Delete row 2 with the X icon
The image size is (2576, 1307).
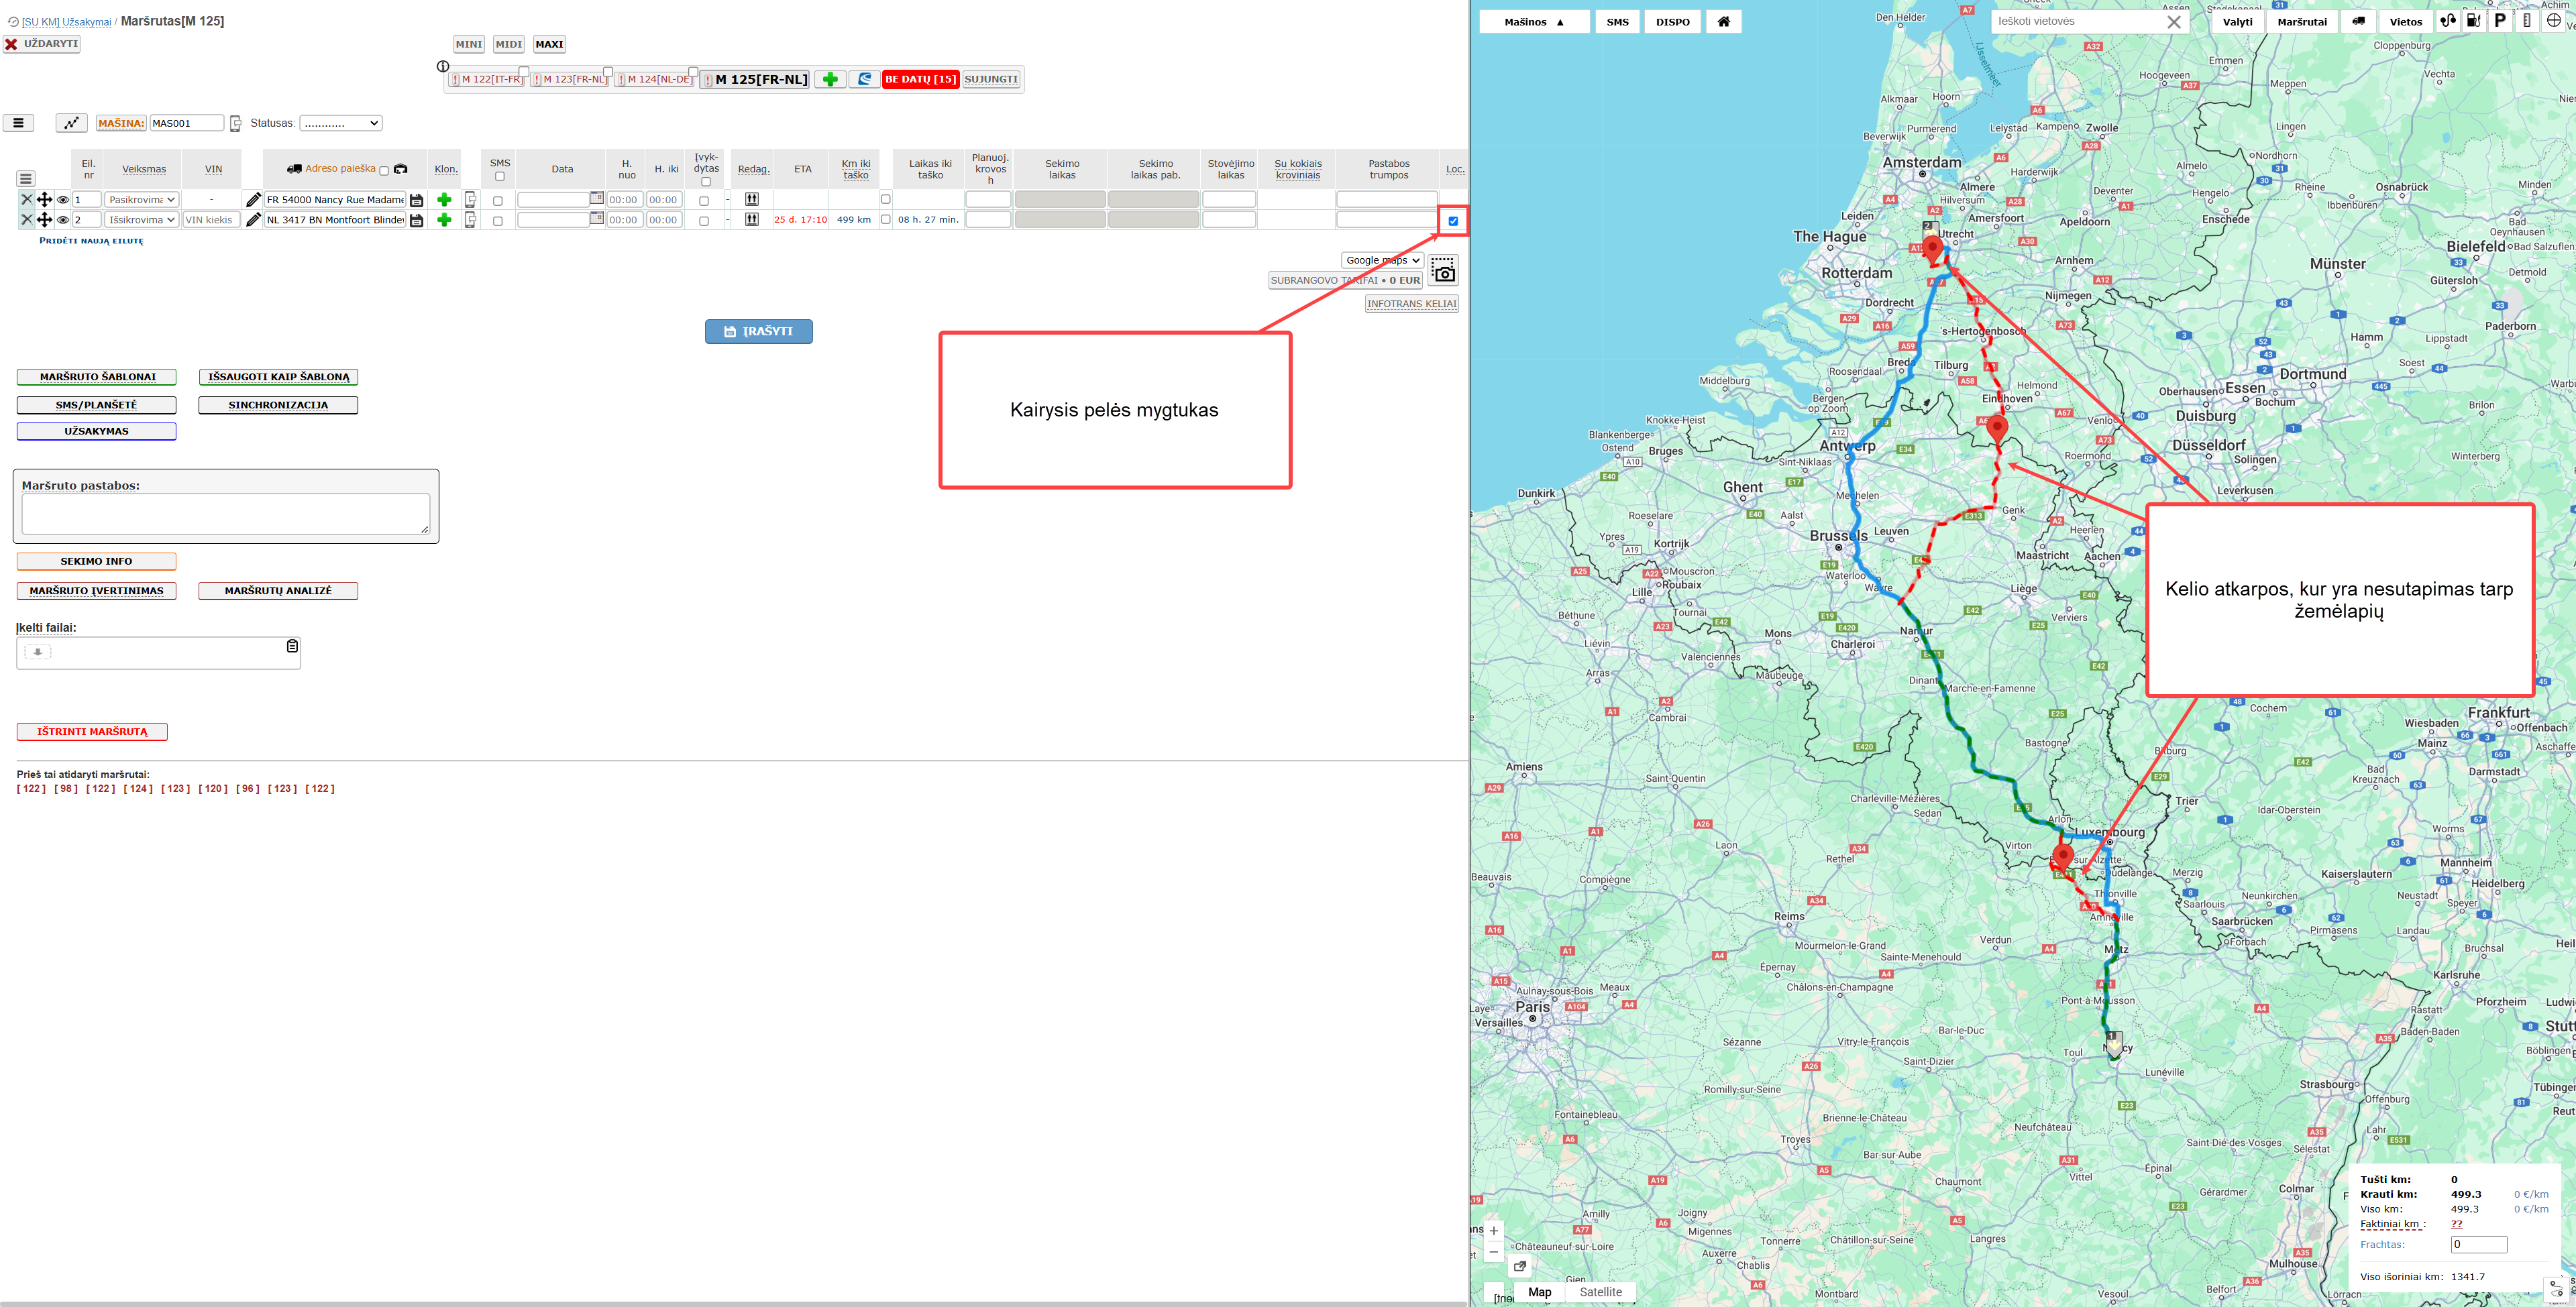click(27, 220)
